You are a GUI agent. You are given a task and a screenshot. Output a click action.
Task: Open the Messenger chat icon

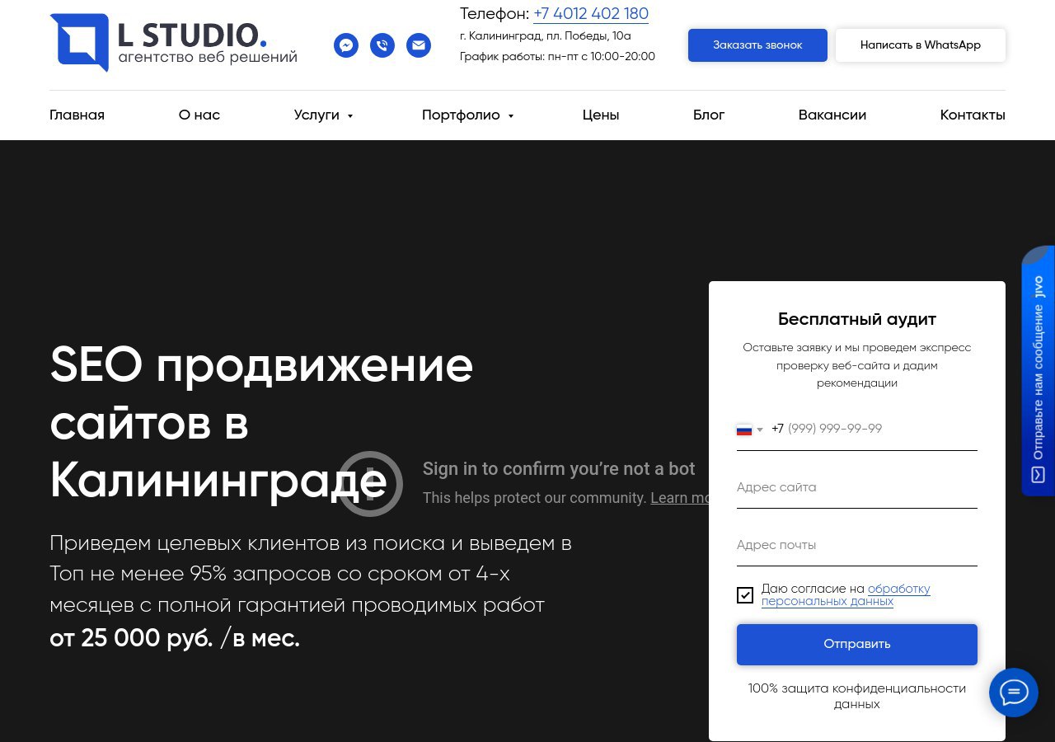tap(346, 45)
